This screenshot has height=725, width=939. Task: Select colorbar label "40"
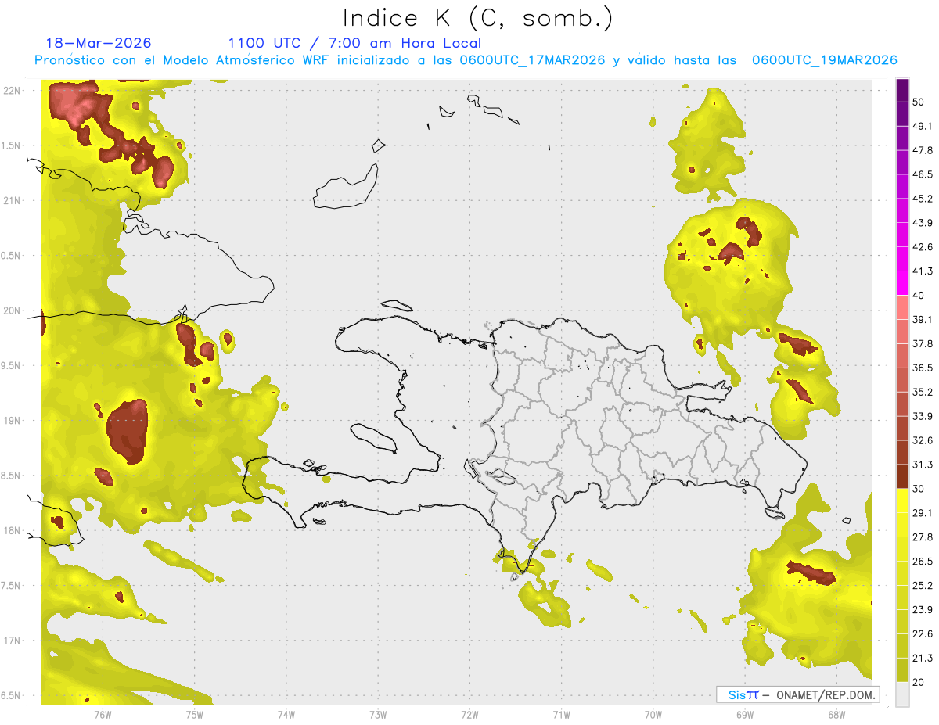[x=919, y=296]
